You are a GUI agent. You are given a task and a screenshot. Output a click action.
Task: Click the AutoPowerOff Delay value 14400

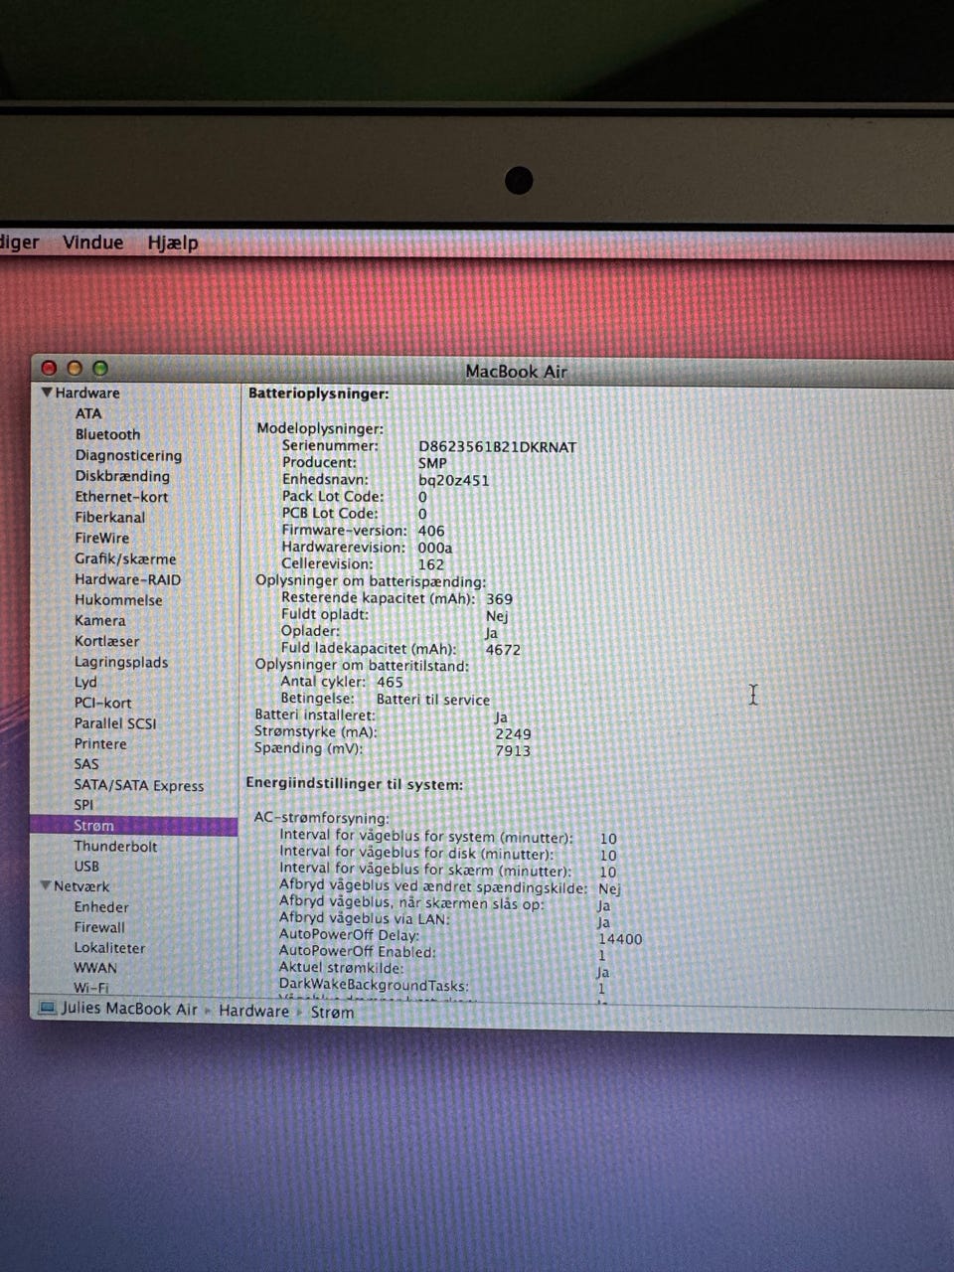(x=620, y=939)
